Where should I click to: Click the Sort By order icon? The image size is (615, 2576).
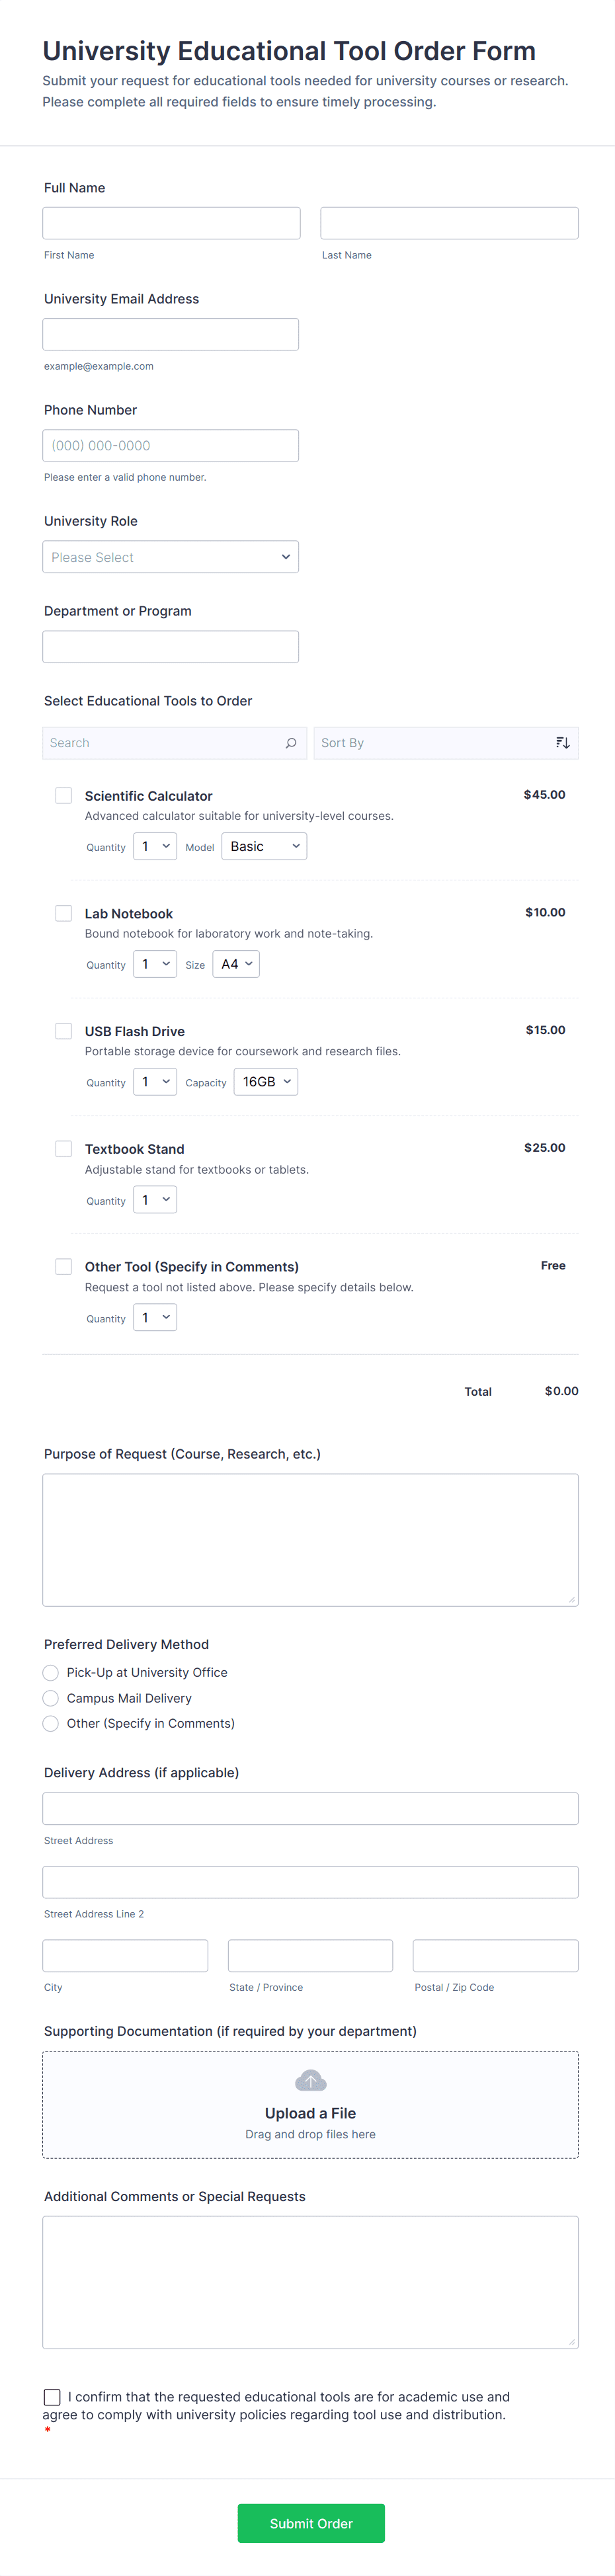(x=563, y=743)
